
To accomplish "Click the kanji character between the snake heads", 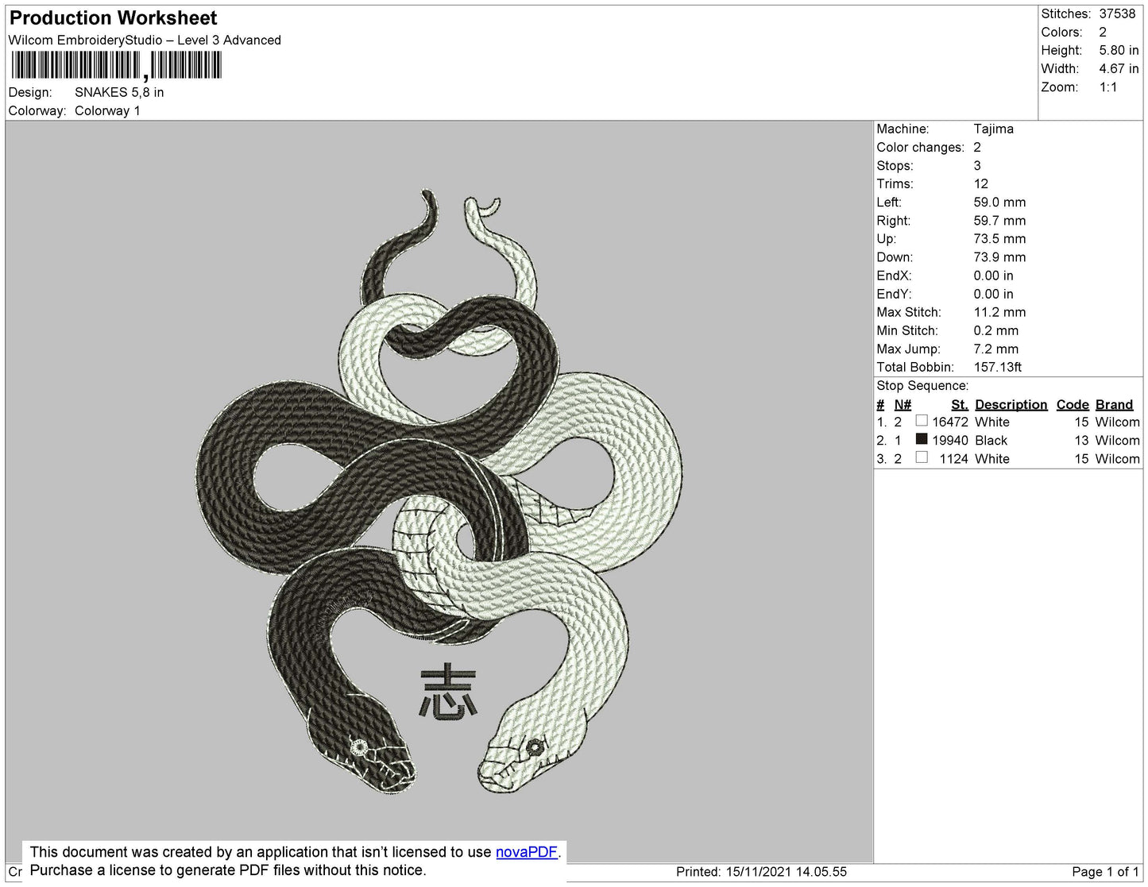I will click(x=447, y=692).
